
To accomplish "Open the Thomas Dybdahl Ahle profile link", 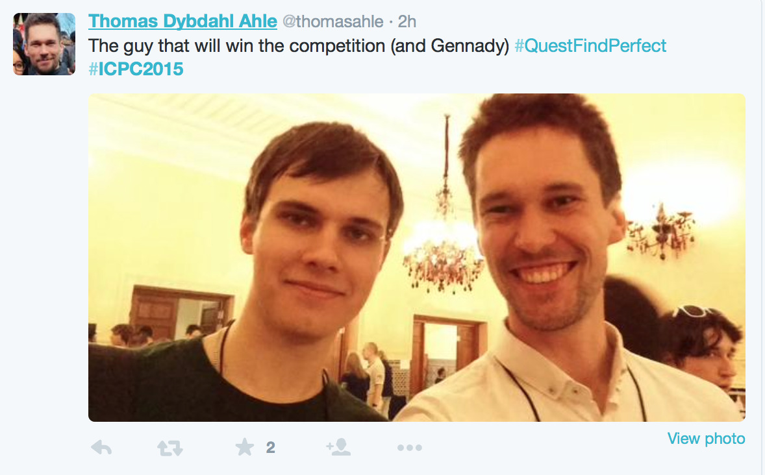I will pyautogui.click(x=182, y=21).
